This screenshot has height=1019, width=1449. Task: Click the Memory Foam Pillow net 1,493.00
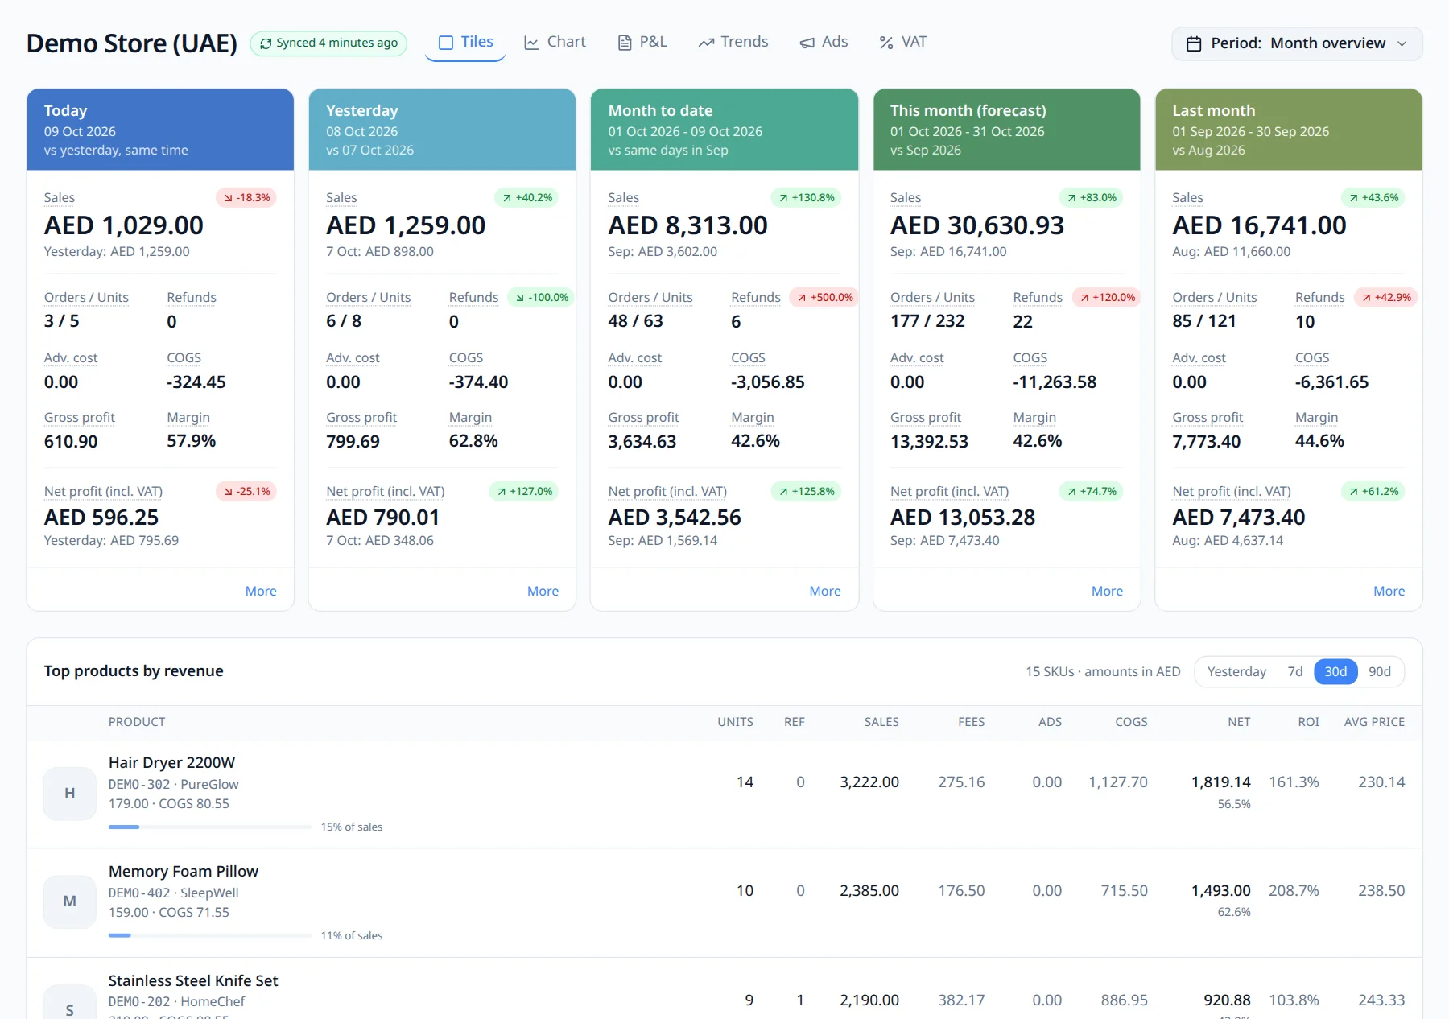1220,890
